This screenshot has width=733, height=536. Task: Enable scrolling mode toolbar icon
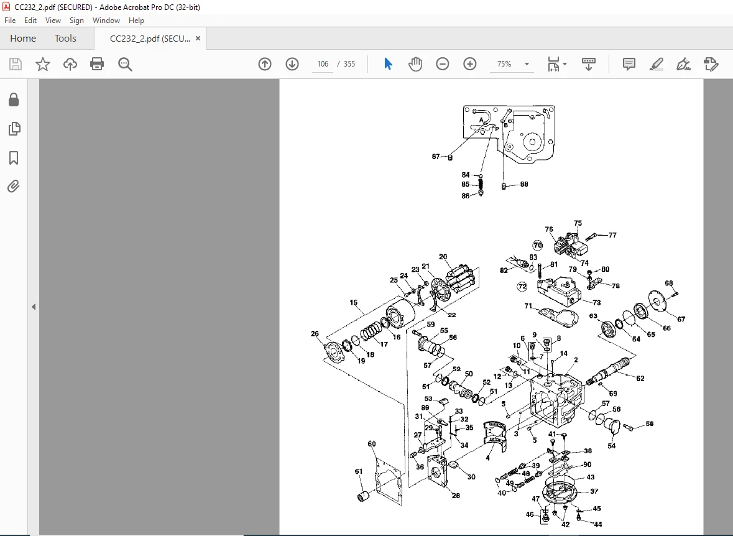tap(589, 64)
